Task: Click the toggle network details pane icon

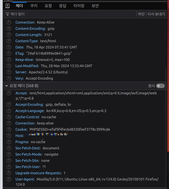Action: [8, 6]
